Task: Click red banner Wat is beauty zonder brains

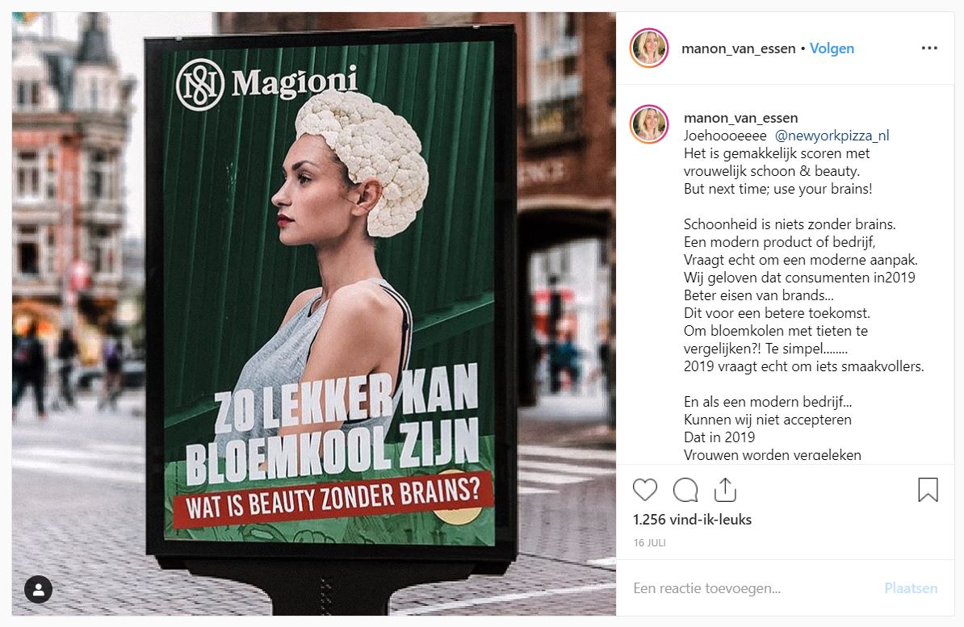Action: pyautogui.click(x=333, y=499)
